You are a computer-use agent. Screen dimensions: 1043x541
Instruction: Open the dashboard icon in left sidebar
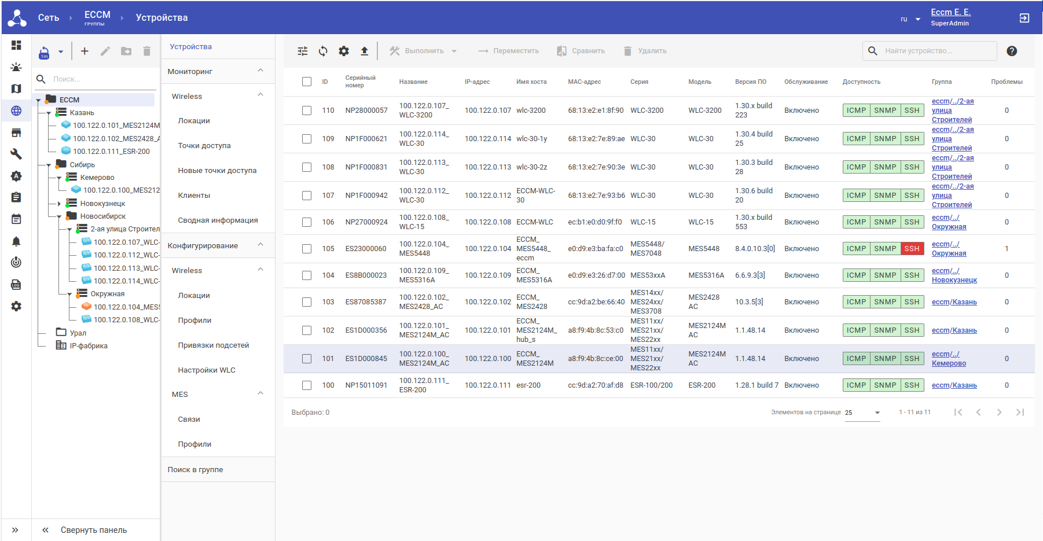click(x=16, y=45)
